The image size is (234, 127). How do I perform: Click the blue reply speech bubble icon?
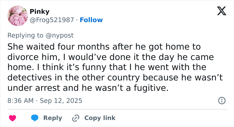(35, 118)
